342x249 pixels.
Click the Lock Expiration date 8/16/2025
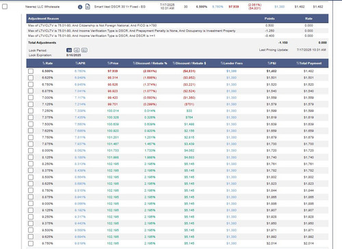coord(74,55)
